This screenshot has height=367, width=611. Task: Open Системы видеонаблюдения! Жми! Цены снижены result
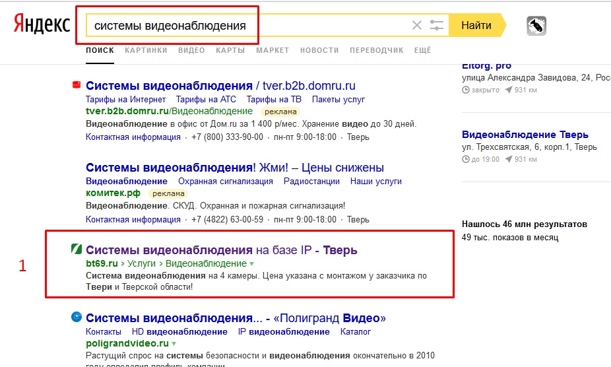click(x=235, y=168)
